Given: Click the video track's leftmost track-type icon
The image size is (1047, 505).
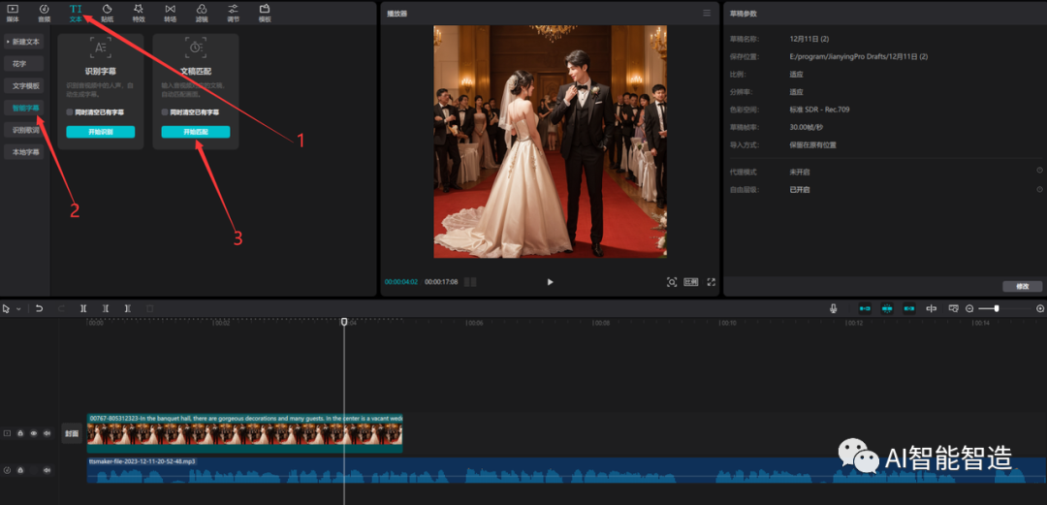Looking at the screenshot, I should pyautogui.click(x=8, y=433).
